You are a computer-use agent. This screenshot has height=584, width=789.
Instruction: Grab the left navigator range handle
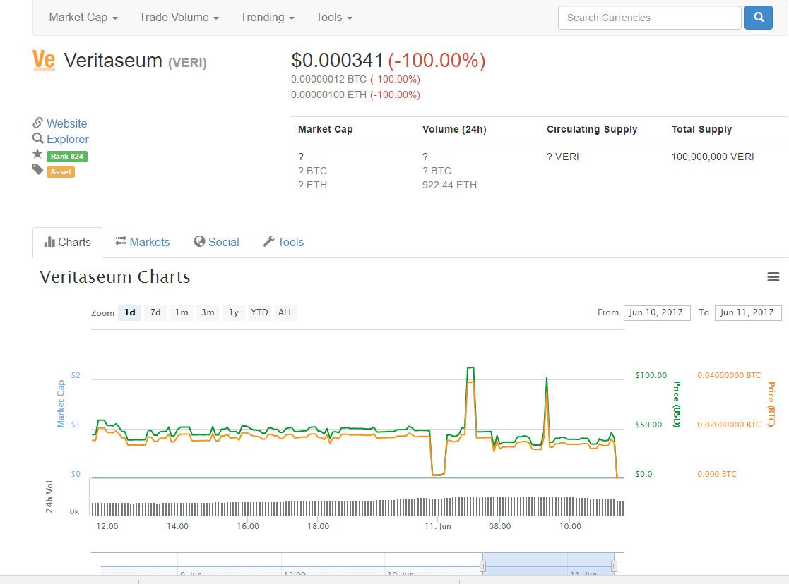(482, 566)
